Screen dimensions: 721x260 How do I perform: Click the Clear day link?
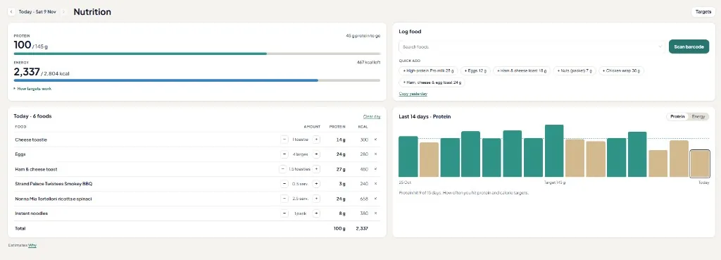click(x=372, y=116)
